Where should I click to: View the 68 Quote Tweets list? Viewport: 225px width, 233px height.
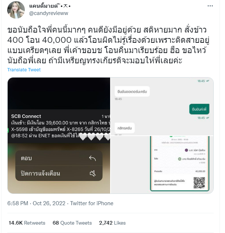(x=72, y=223)
